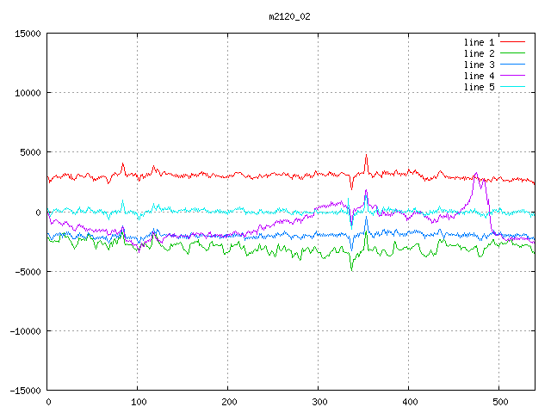Click y-axis label -15000

25,391
